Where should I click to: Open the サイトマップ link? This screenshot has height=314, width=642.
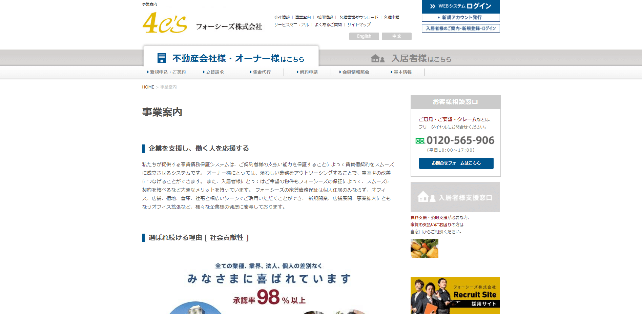(x=359, y=25)
